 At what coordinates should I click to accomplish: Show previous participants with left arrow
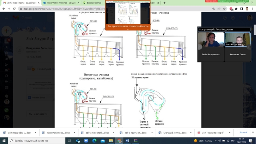200,47
